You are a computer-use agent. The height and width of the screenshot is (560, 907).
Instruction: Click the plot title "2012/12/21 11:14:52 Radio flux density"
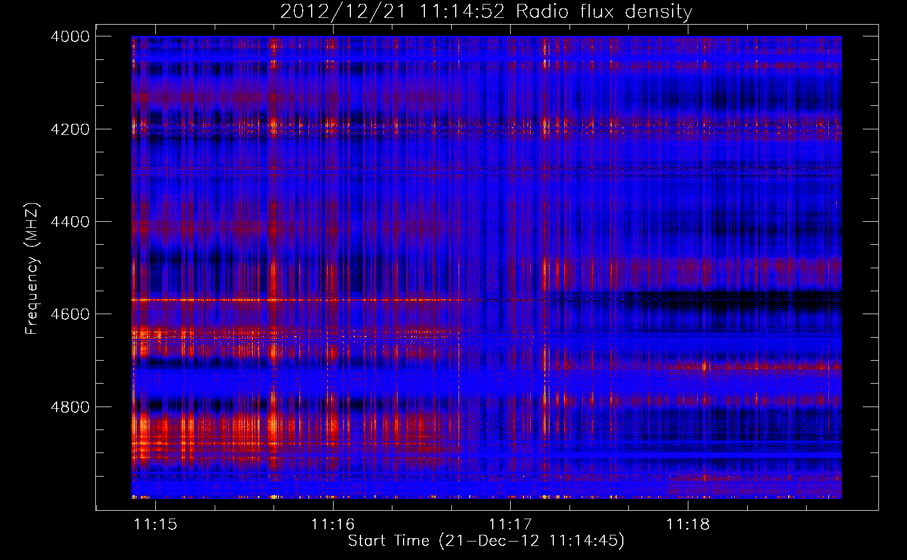pos(486,11)
